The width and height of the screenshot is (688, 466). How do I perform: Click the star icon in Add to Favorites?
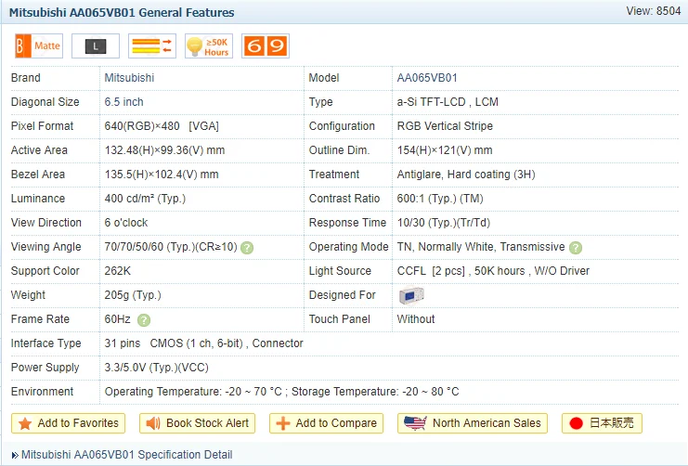coord(25,423)
